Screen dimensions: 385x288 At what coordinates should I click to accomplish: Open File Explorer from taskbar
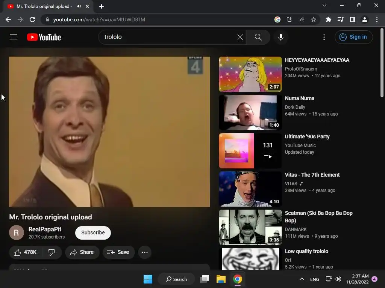(221, 279)
